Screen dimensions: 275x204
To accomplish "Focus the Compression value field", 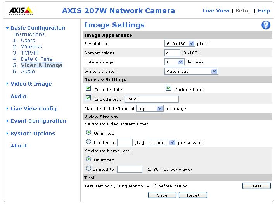I will click(x=172, y=53).
